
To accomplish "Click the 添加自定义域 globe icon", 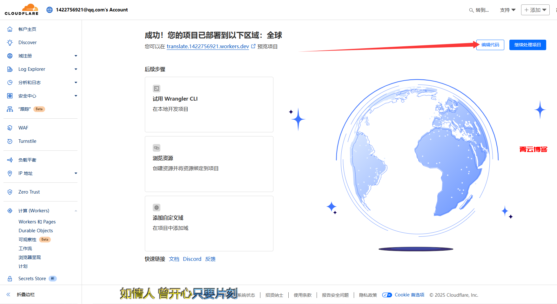I will [x=157, y=208].
